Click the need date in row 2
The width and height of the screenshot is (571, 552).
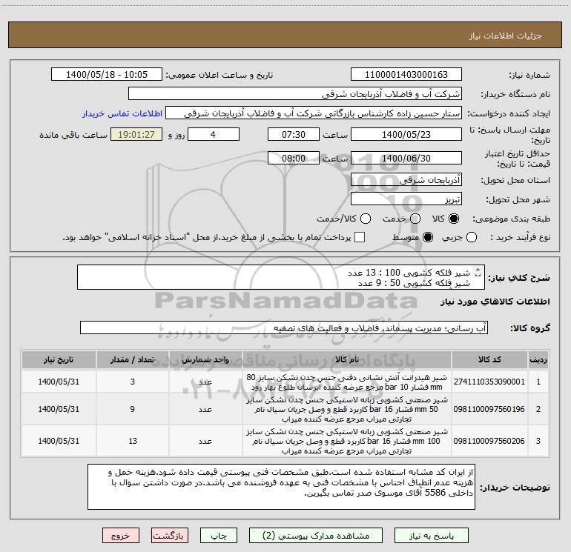[x=59, y=409]
